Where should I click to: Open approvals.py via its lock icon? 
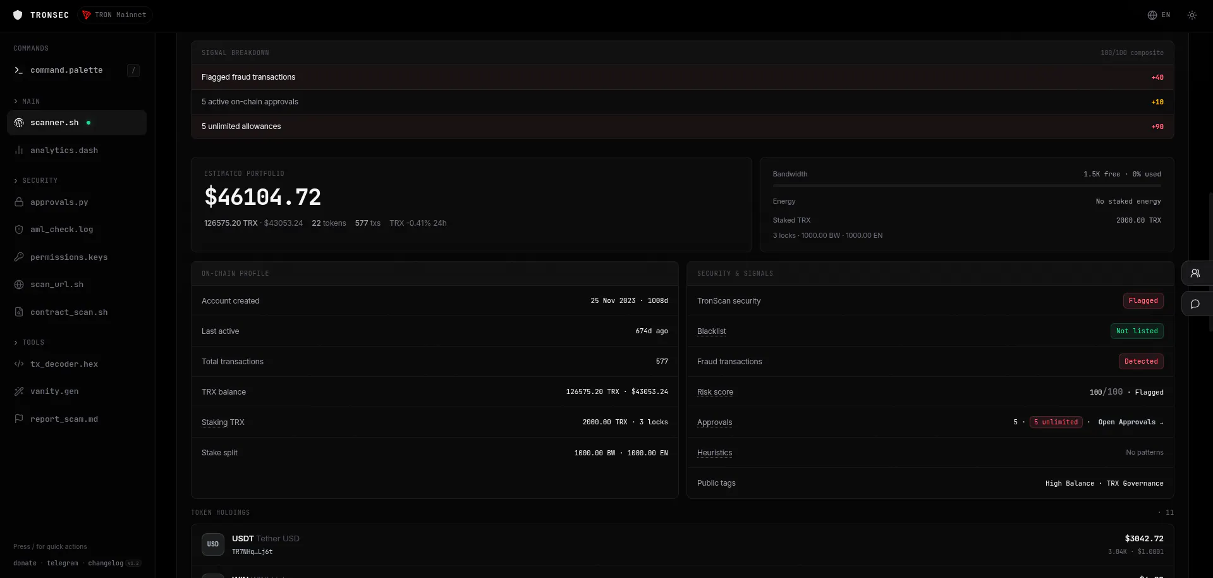point(19,202)
